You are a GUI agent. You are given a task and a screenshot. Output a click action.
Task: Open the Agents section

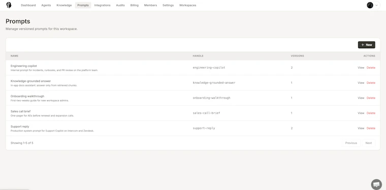tap(46, 5)
